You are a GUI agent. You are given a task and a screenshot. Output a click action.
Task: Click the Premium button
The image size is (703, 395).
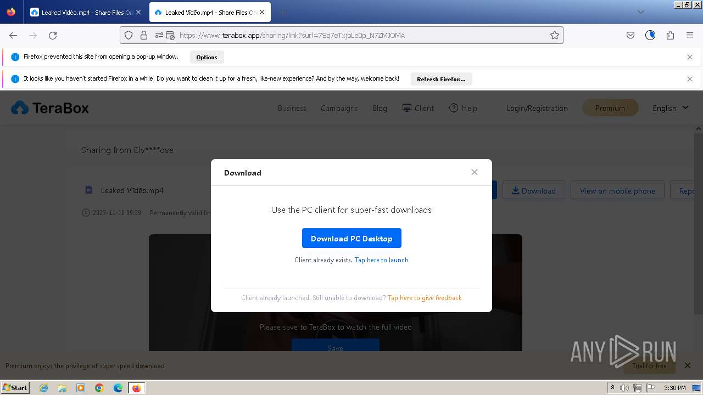tap(610, 108)
